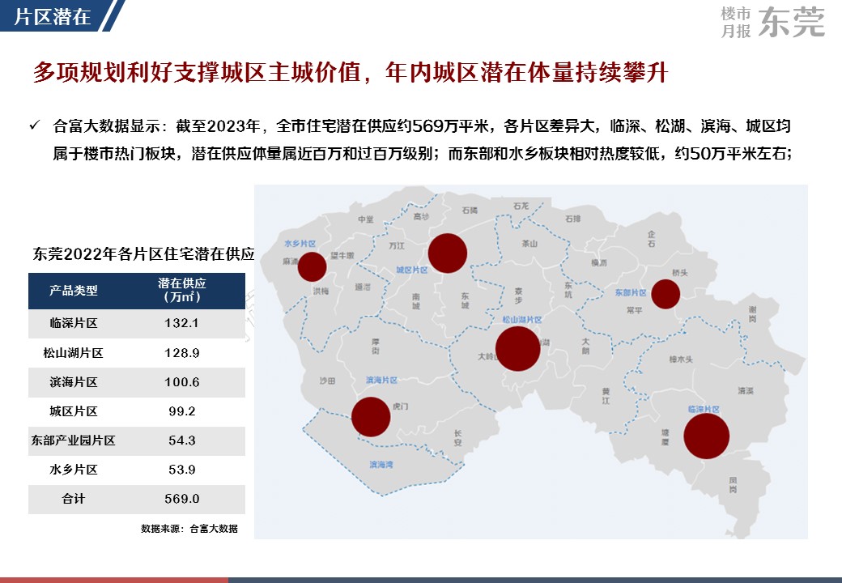
Task: Click the 产品类型 table column header
Action: point(73,290)
